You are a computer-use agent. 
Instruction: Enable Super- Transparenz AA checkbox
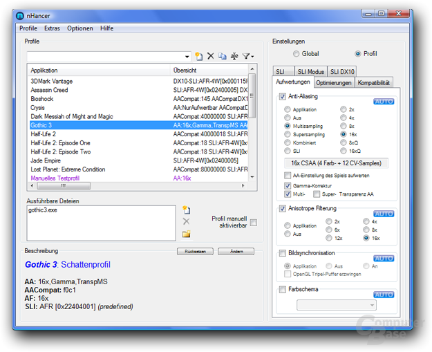tap(317, 194)
